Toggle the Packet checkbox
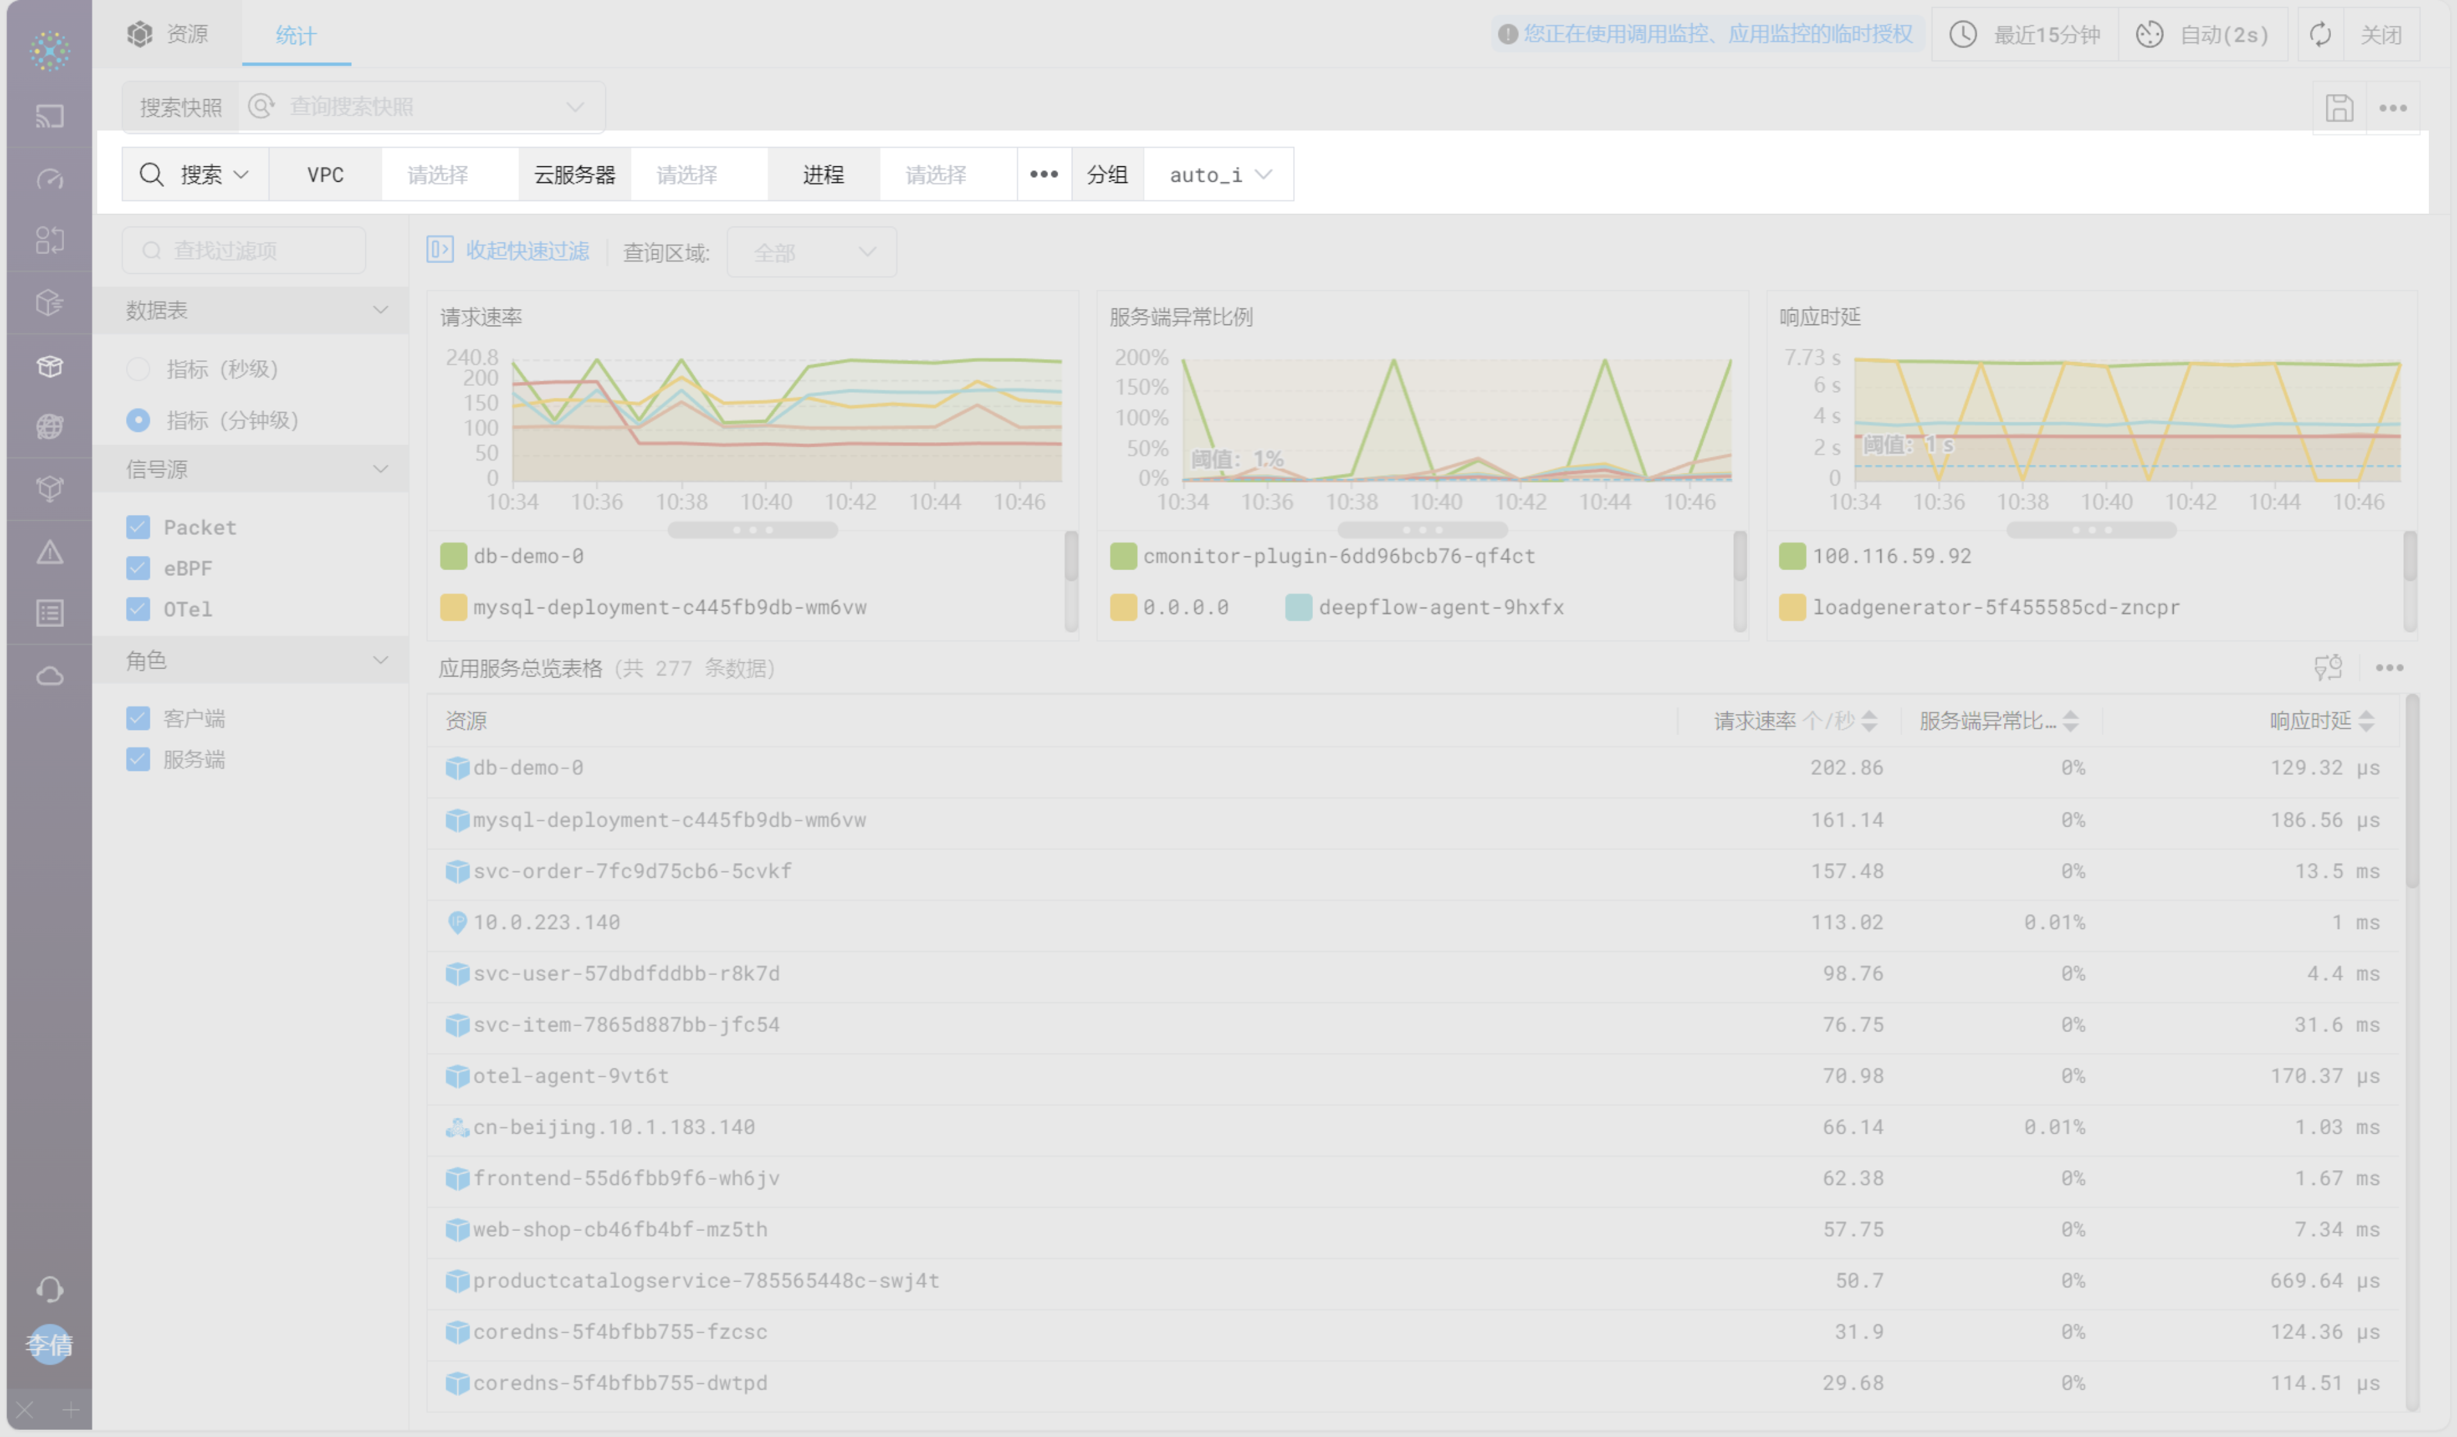Viewport: 2457px width, 1437px height. click(138, 527)
